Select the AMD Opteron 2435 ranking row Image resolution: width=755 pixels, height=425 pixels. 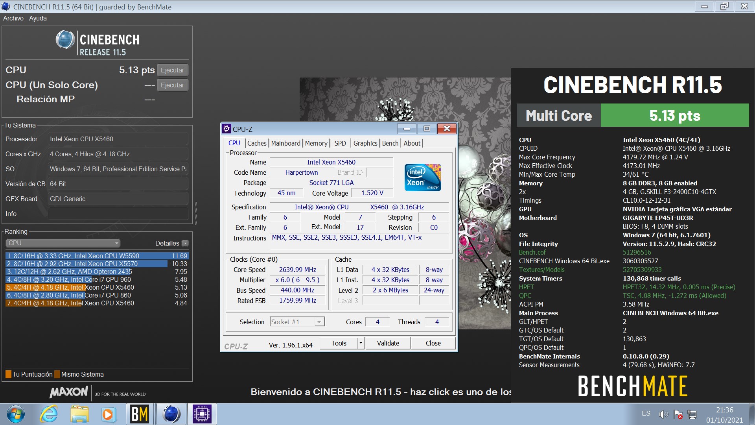tap(97, 272)
